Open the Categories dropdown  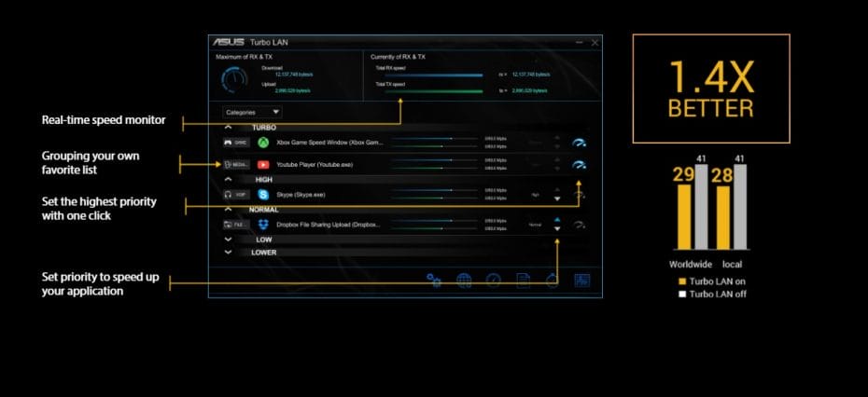click(252, 112)
